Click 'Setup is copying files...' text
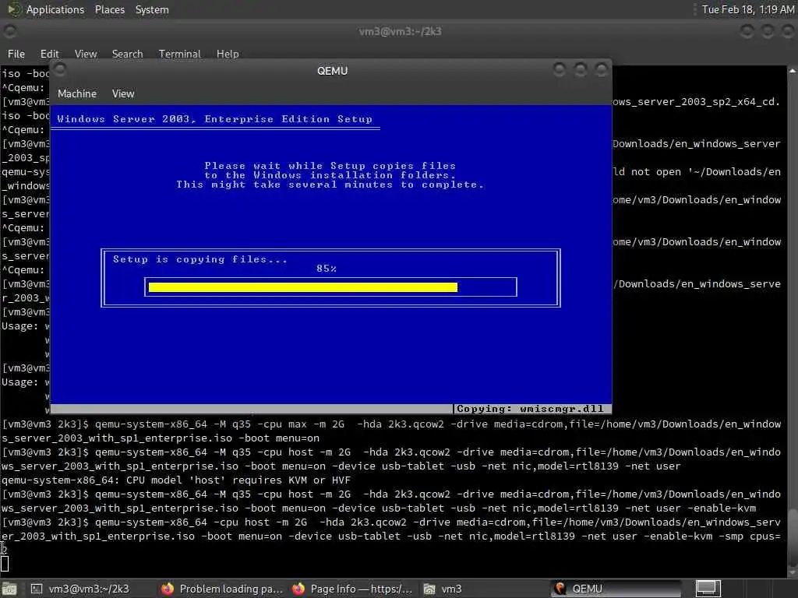Viewport: 798px width, 598px height. 200,259
